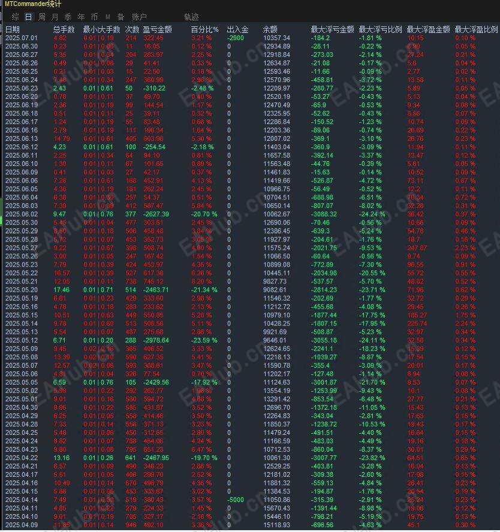This screenshot has height=532, width=500.
Task: Click the loss value -2978.64
Action: (156, 340)
